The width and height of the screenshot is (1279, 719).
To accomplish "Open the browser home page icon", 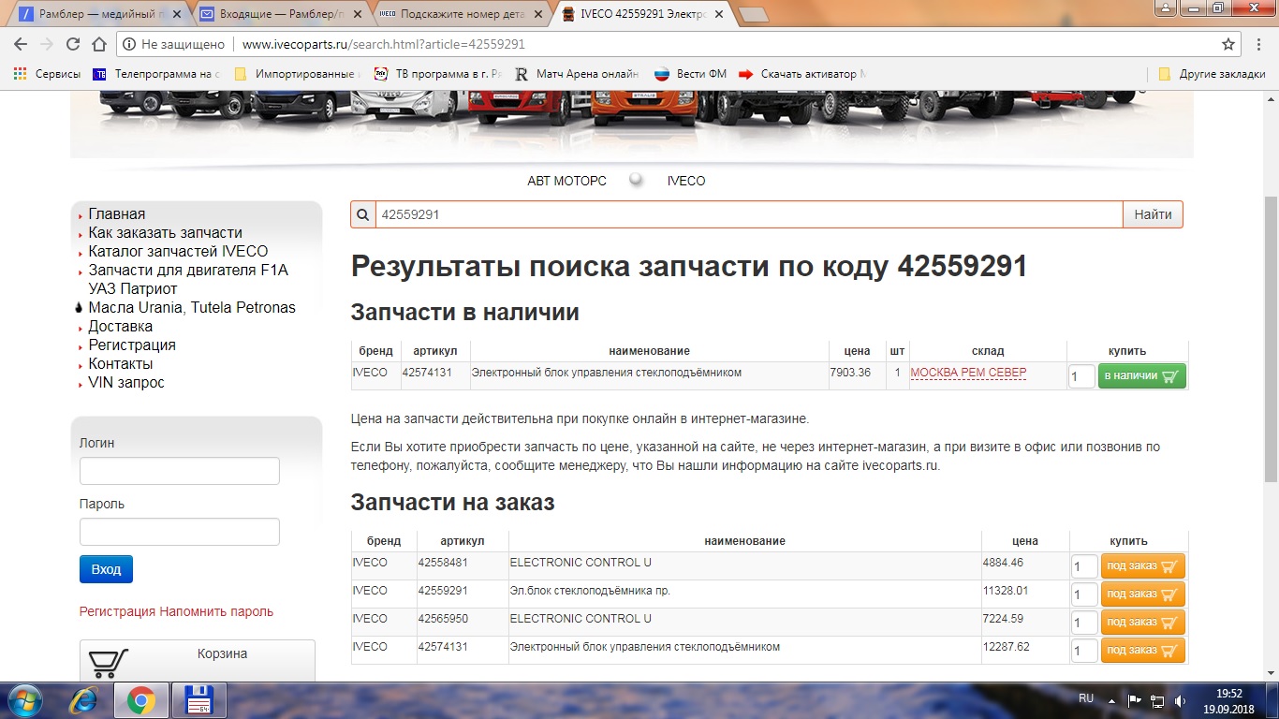I will 99,44.
